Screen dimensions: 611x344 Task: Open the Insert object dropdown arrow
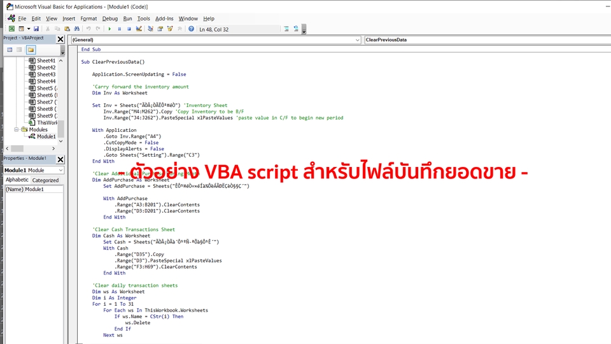tap(29, 29)
